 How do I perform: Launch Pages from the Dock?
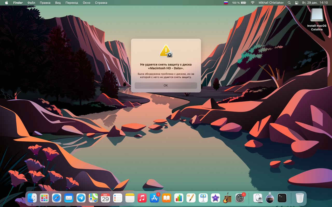[191, 198]
